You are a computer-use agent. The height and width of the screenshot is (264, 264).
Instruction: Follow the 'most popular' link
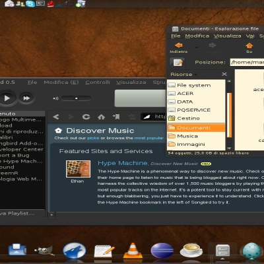148,138
